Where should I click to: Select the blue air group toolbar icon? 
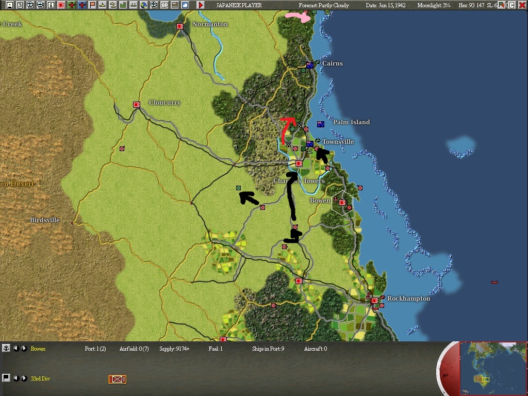tap(82, 5)
